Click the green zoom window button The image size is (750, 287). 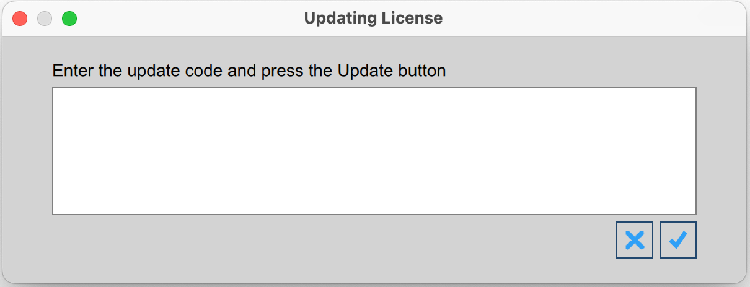(x=69, y=19)
